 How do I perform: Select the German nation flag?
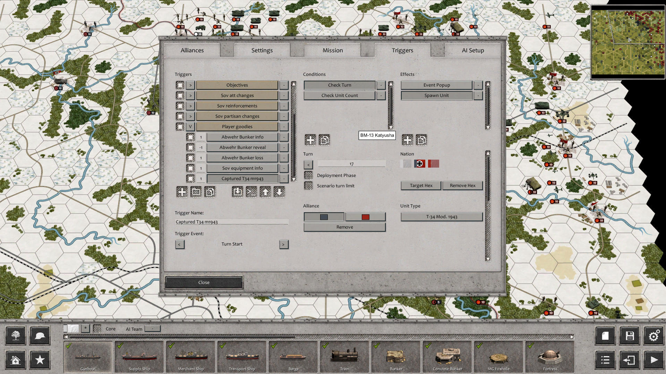[420, 164]
